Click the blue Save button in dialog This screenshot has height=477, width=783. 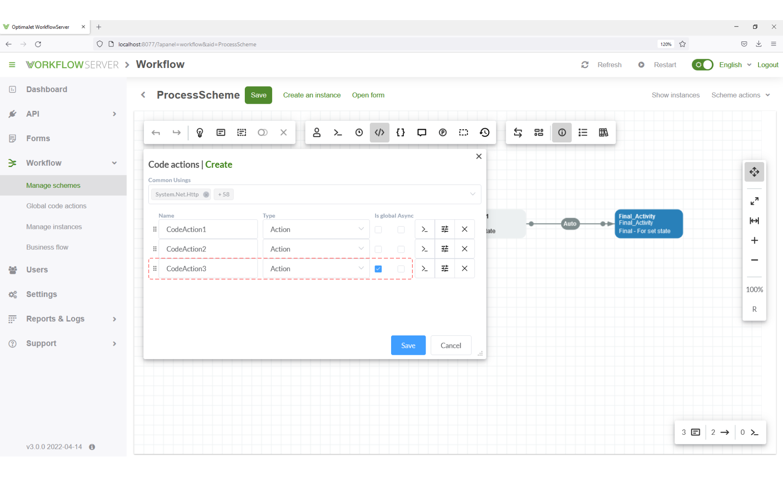click(x=408, y=345)
